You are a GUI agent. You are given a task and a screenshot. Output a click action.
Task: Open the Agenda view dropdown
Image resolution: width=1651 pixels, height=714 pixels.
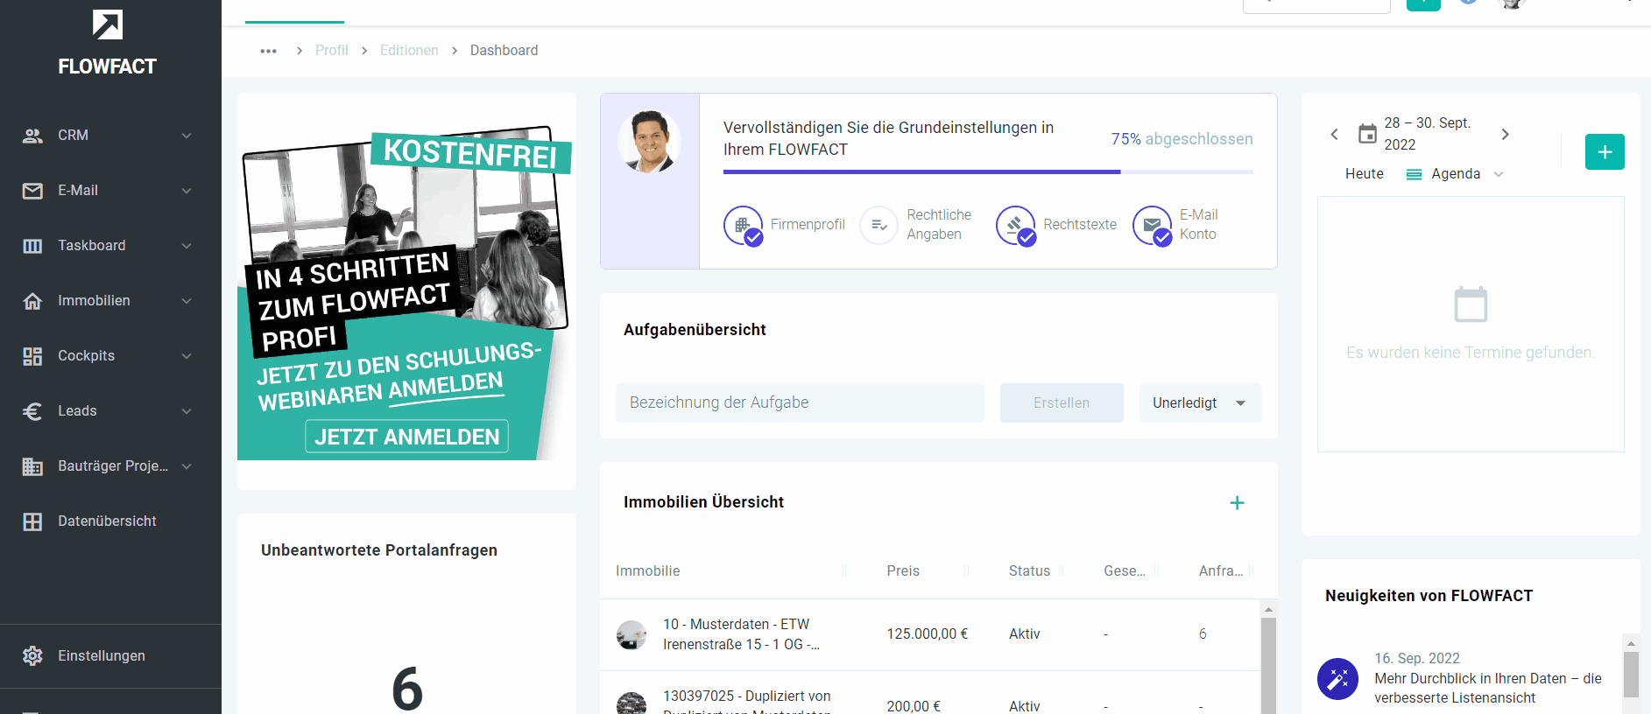[1457, 174]
